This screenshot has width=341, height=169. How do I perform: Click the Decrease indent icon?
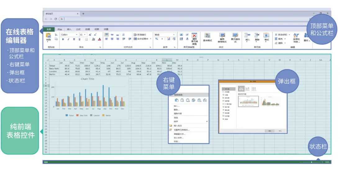[124, 39]
